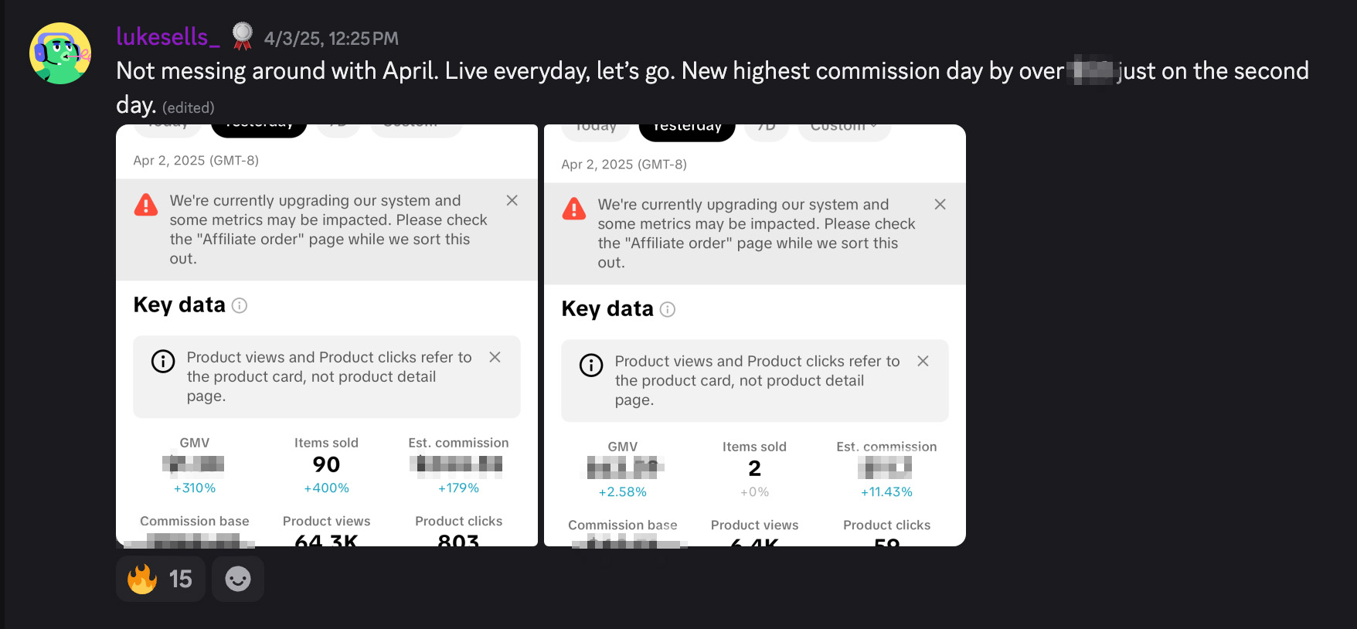
Task: Click red warning icon in right screenshot
Action: click(574, 209)
